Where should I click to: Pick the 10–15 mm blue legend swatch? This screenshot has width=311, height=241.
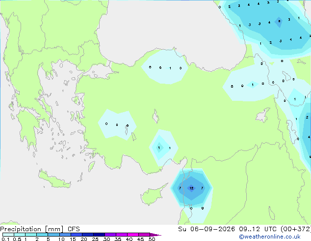[x=65, y=235]
